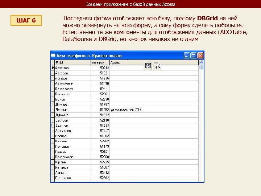Select the Бандалетов name cell
The width and height of the screenshot is (261, 196).
(73, 89)
